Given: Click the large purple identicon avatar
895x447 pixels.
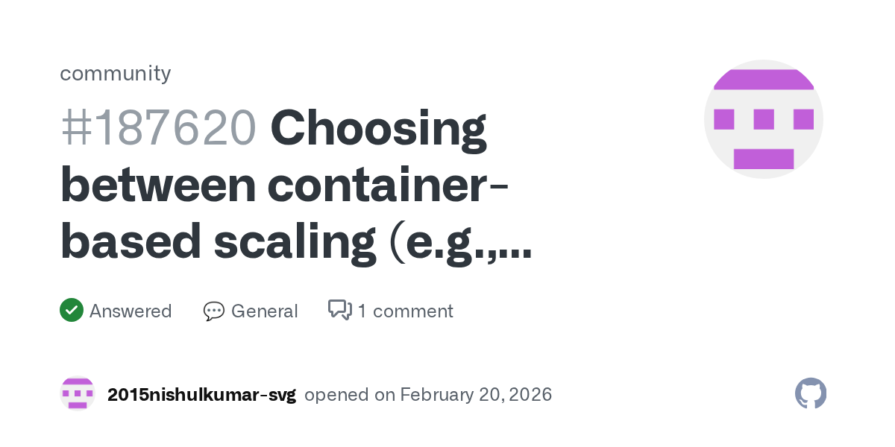Looking at the screenshot, I should pos(763,119).
